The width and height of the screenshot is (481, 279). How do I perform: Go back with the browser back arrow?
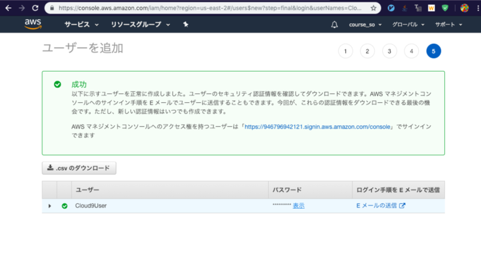tap(8, 8)
